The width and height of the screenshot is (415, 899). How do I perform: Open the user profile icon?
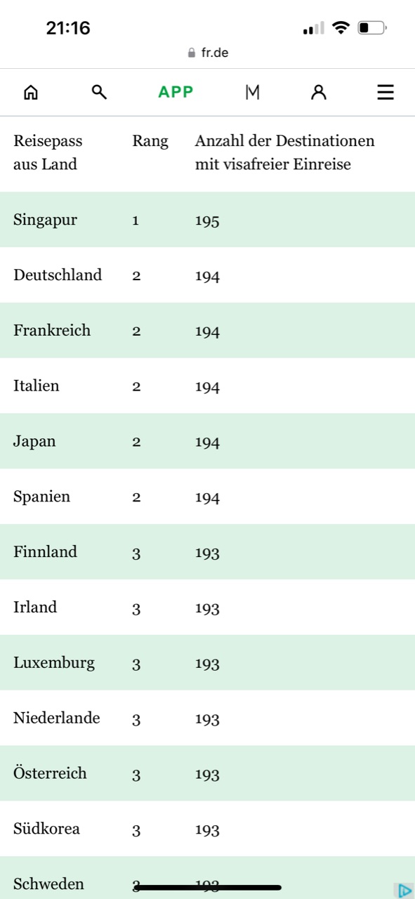(319, 92)
